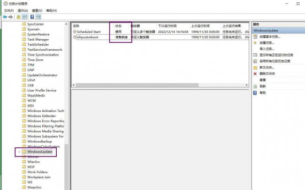
Task: Click the 显示所有正在运行的任务 icon
Action: point(255,55)
